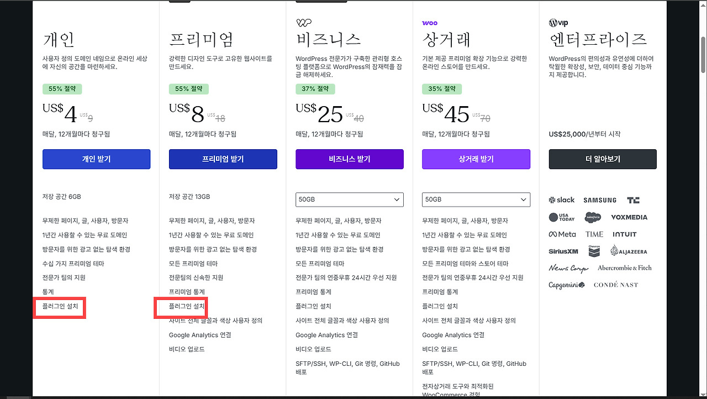707x399 pixels.
Task: Click the USA Today logo
Action: pyautogui.click(x=561, y=217)
